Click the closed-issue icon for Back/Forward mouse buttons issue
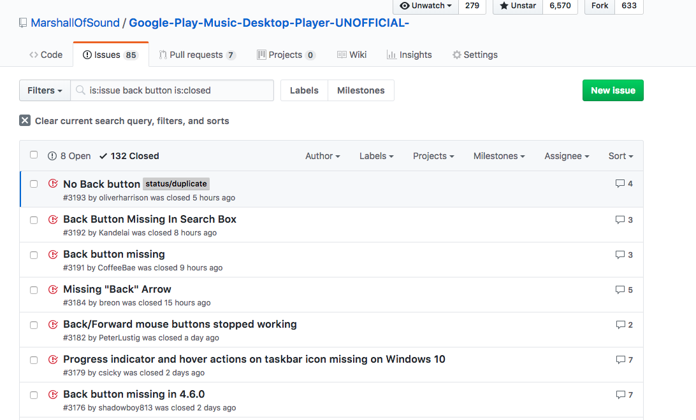 point(54,325)
